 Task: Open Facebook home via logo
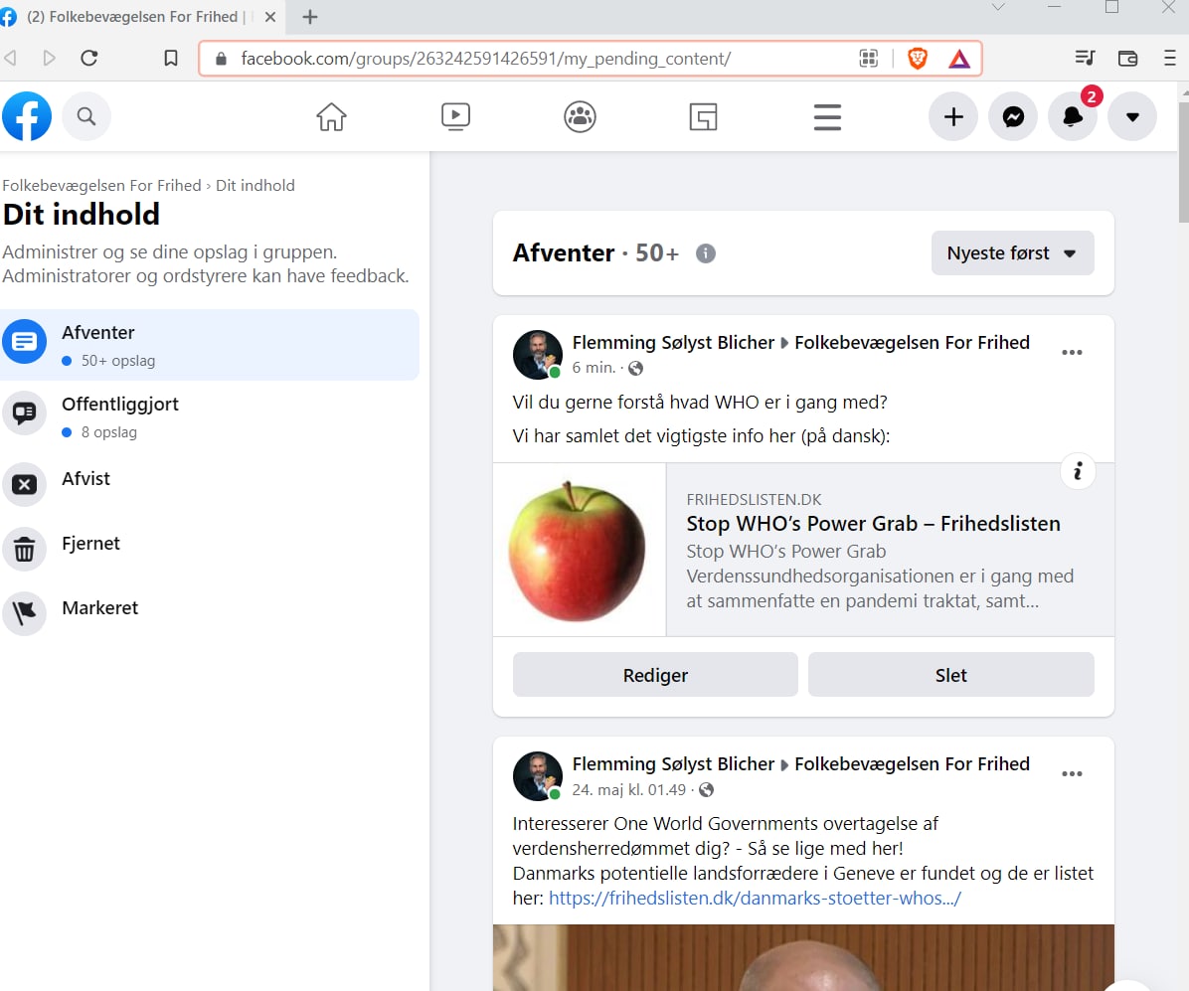click(x=27, y=116)
